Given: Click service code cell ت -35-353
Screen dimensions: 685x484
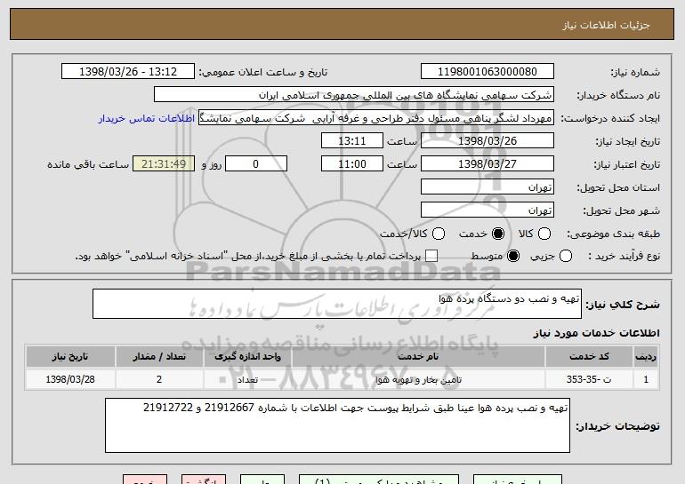Looking at the screenshot, I should (x=589, y=379).
